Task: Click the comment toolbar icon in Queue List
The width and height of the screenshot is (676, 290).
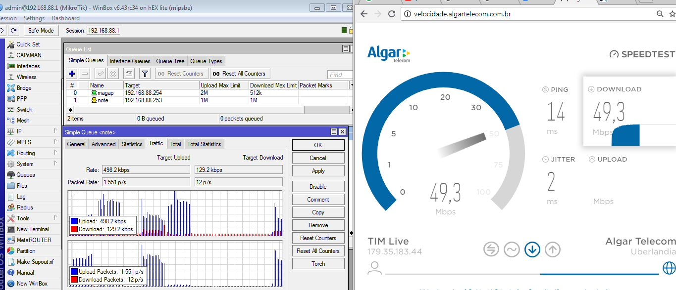Action: click(x=129, y=74)
